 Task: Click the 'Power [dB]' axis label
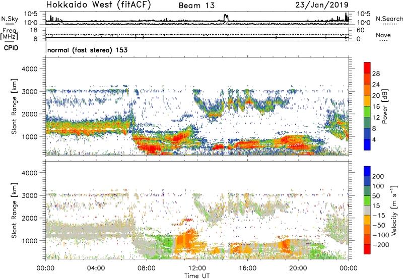pyautogui.click(x=384, y=106)
